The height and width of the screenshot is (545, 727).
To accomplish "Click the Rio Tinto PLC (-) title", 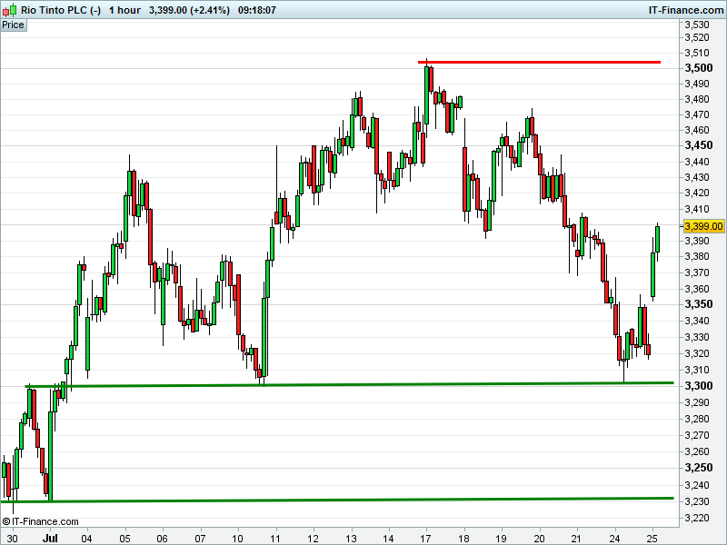I will tap(61, 10).
